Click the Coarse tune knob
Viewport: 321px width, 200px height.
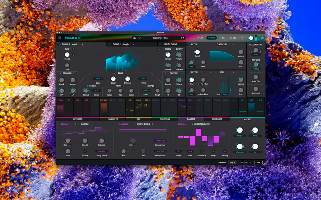click(x=67, y=54)
